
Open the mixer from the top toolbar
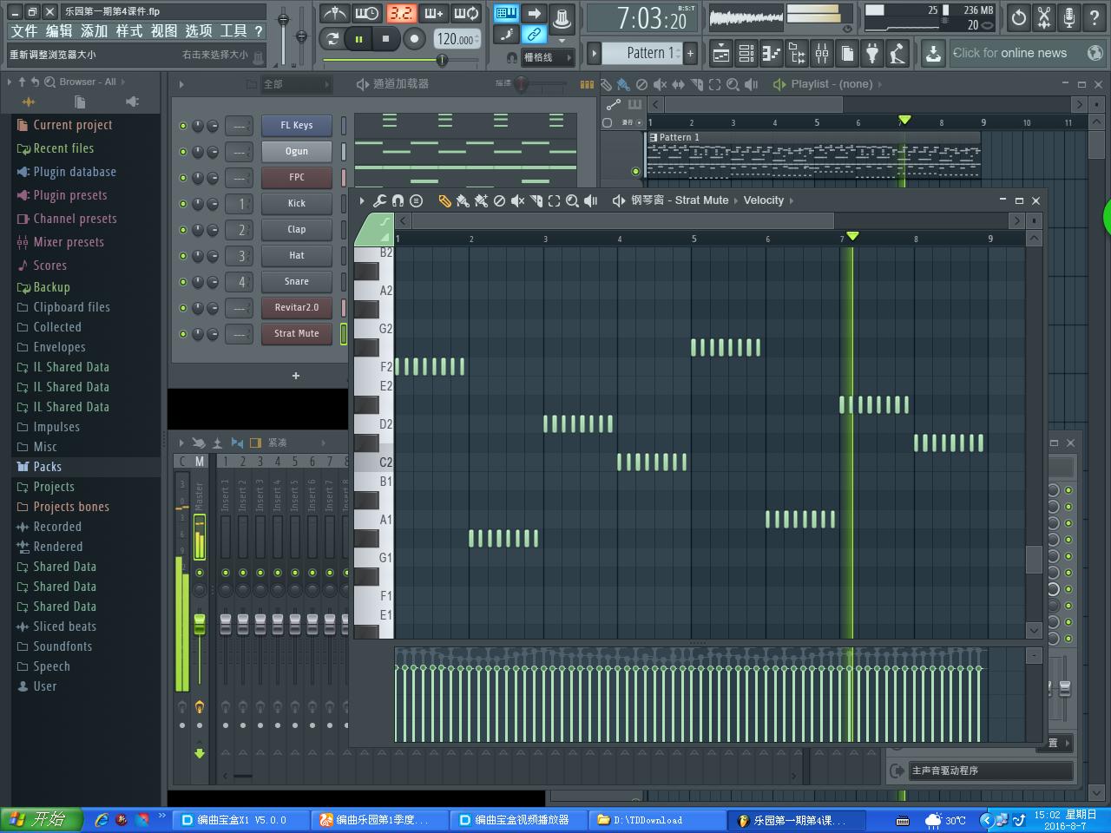point(821,54)
